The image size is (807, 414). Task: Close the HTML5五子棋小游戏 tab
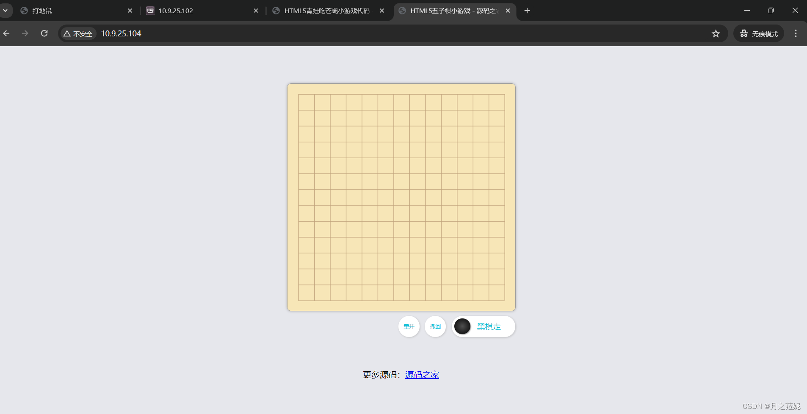click(x=508, y=11)
